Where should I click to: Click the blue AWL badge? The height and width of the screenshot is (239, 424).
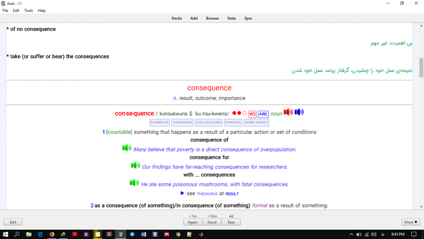click(263, 114)
